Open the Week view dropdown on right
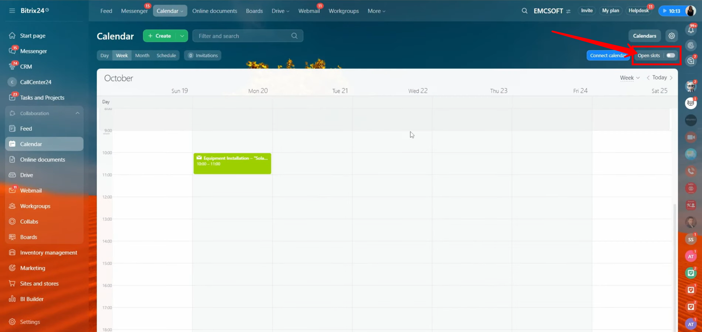The image size is (702, 332). click(x=630, y=77)
